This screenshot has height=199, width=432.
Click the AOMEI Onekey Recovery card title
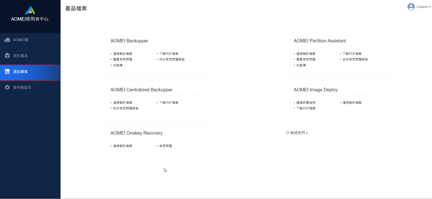tap(137, 133)
